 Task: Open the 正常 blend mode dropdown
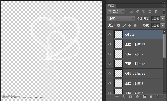coord(121,19)
